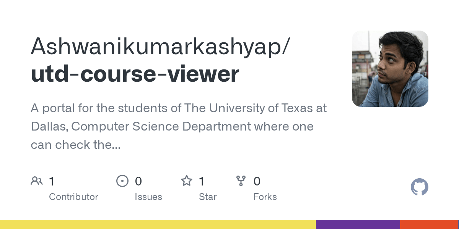Open the user avatar photo
The image size is (459, 229).
click(390, 69)
